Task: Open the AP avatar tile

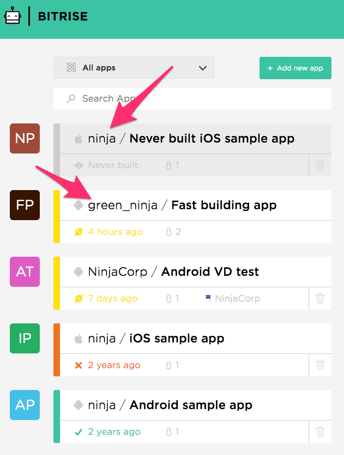Action: (x=25, y=405)
